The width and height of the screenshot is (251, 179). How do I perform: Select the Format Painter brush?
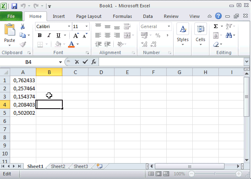pyautogui.click(x=23, y=44)
